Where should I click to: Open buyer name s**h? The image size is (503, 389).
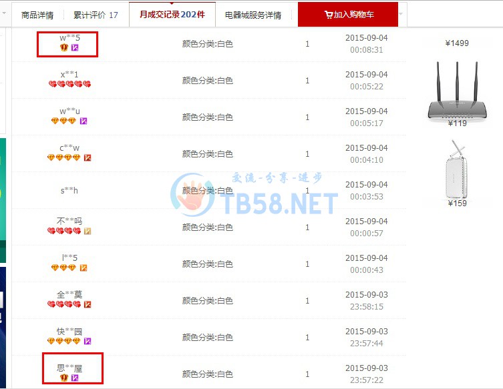[x=69, y=191]
